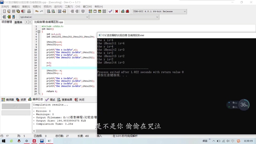Viewport: 256px width, 144px height.
Task: Open the 视图[V] menu
Action: [37, 7]
